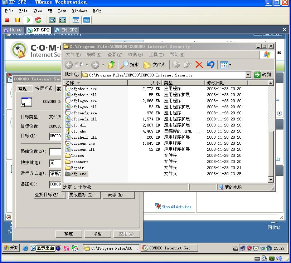Select 快捷方式 tab in properties dialog
This screenshot has height=263, width=291.
click(x=44, y=88)
